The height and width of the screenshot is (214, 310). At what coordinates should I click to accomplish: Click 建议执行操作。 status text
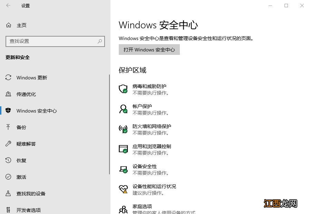148,193
